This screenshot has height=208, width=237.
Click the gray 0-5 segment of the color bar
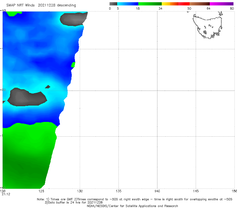(x=113, y=4)
